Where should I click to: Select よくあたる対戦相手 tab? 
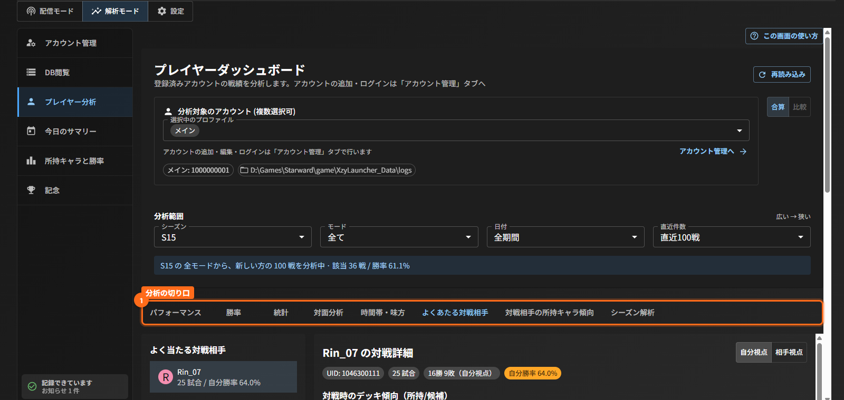coord(455,313)
